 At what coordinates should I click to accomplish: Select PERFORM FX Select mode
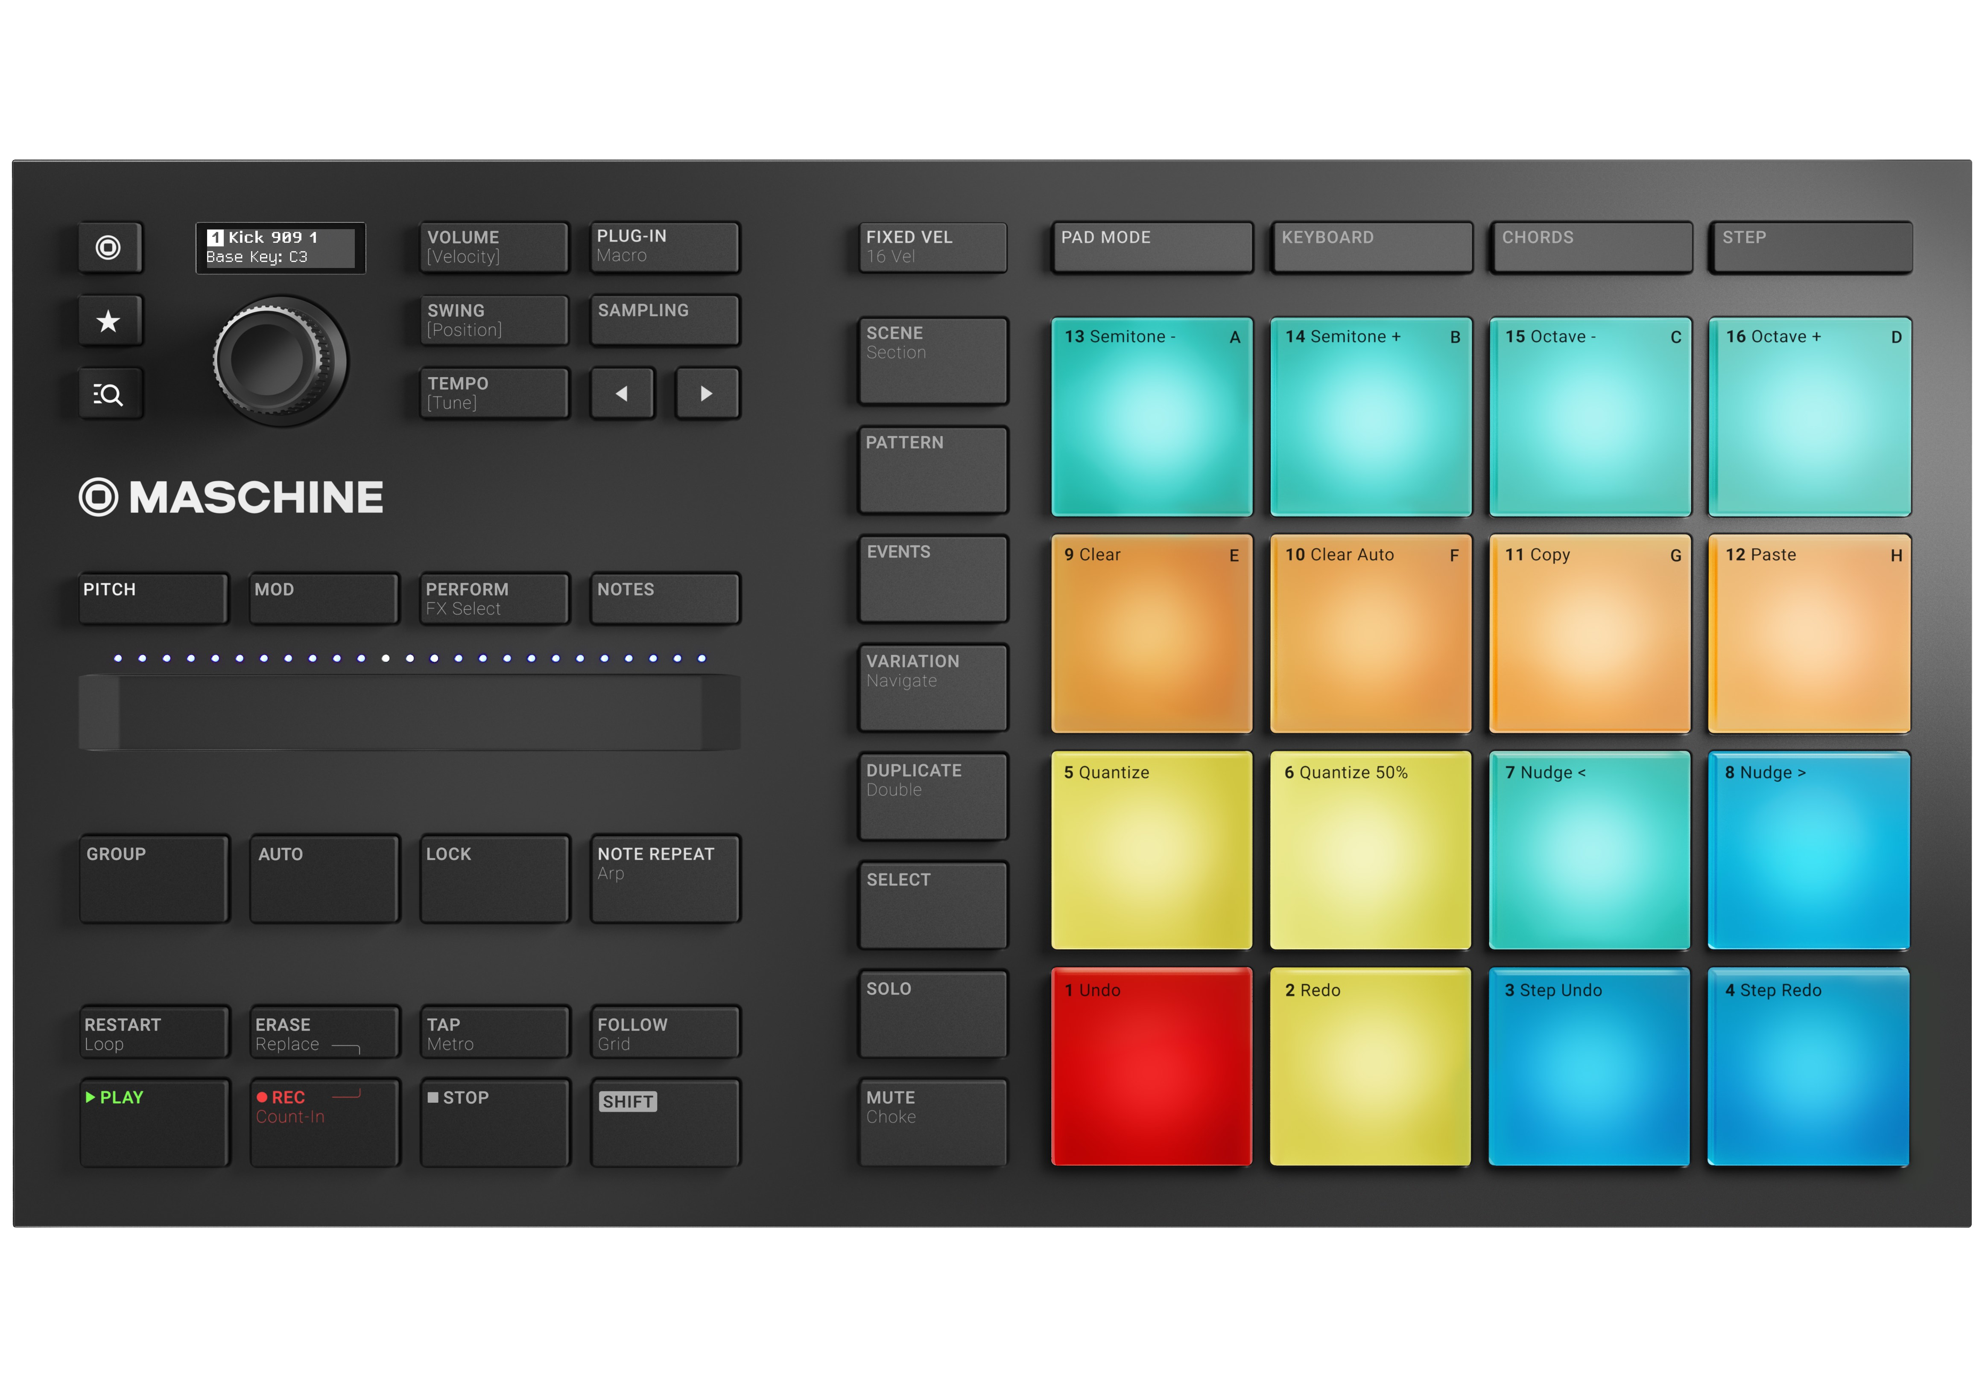tap(494, 598)
